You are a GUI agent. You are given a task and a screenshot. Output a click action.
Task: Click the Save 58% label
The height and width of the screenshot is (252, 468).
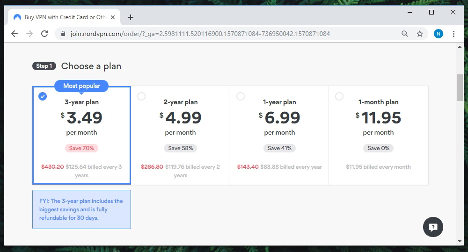pyautogui.click(x=181, y=148)
